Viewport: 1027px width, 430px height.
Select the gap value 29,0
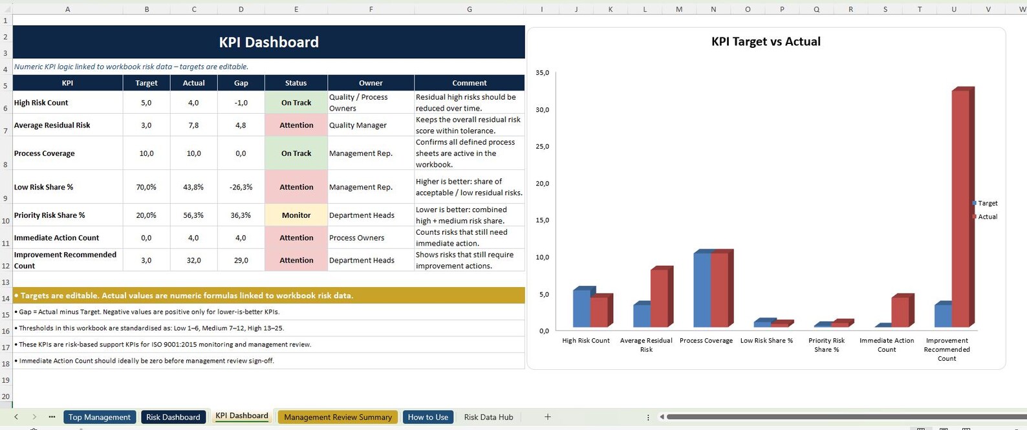[241, 260]
